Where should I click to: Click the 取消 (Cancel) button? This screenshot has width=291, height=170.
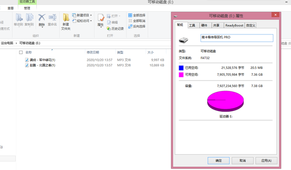242,160
